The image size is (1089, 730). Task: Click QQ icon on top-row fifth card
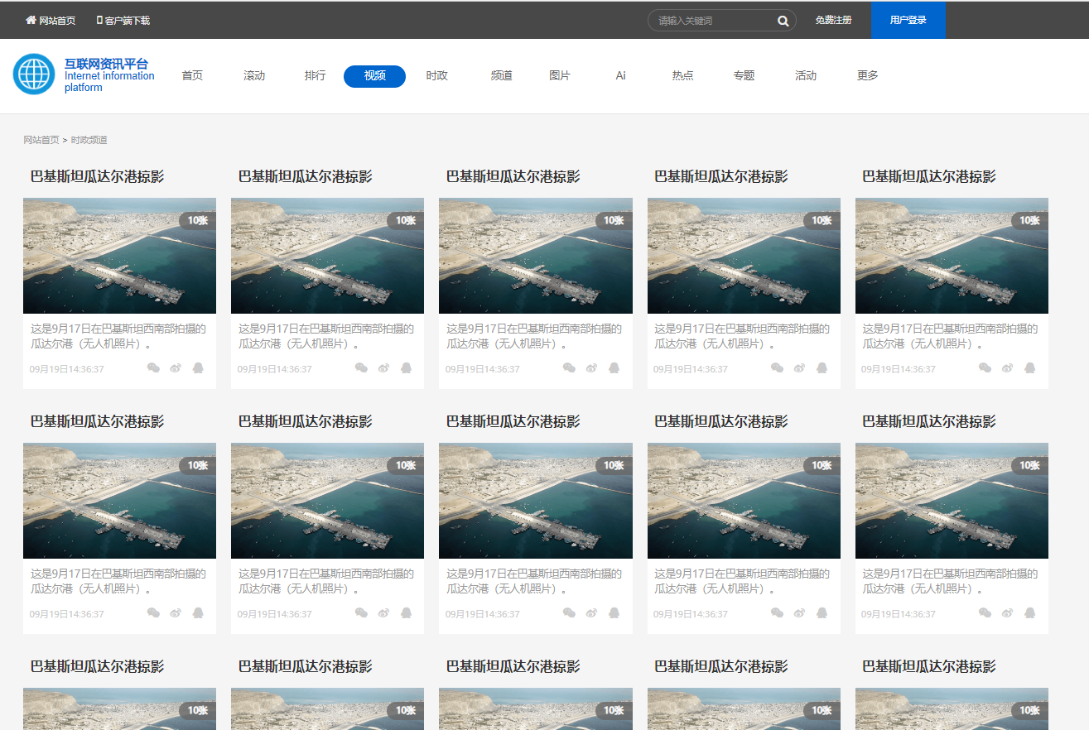(1029, 368)
